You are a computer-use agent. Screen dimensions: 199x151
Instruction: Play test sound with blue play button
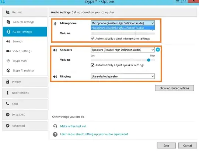click(158, 50)
